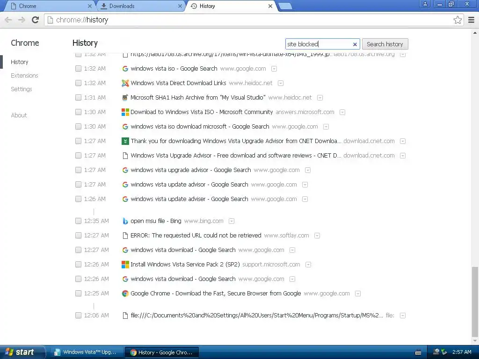The image size is (479, 359).
Task: Click Google favicon of windows vista iso search
Action: point(125,69)
